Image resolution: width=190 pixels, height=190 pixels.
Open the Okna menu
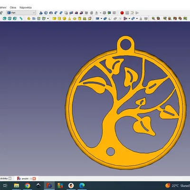point(13,8)
